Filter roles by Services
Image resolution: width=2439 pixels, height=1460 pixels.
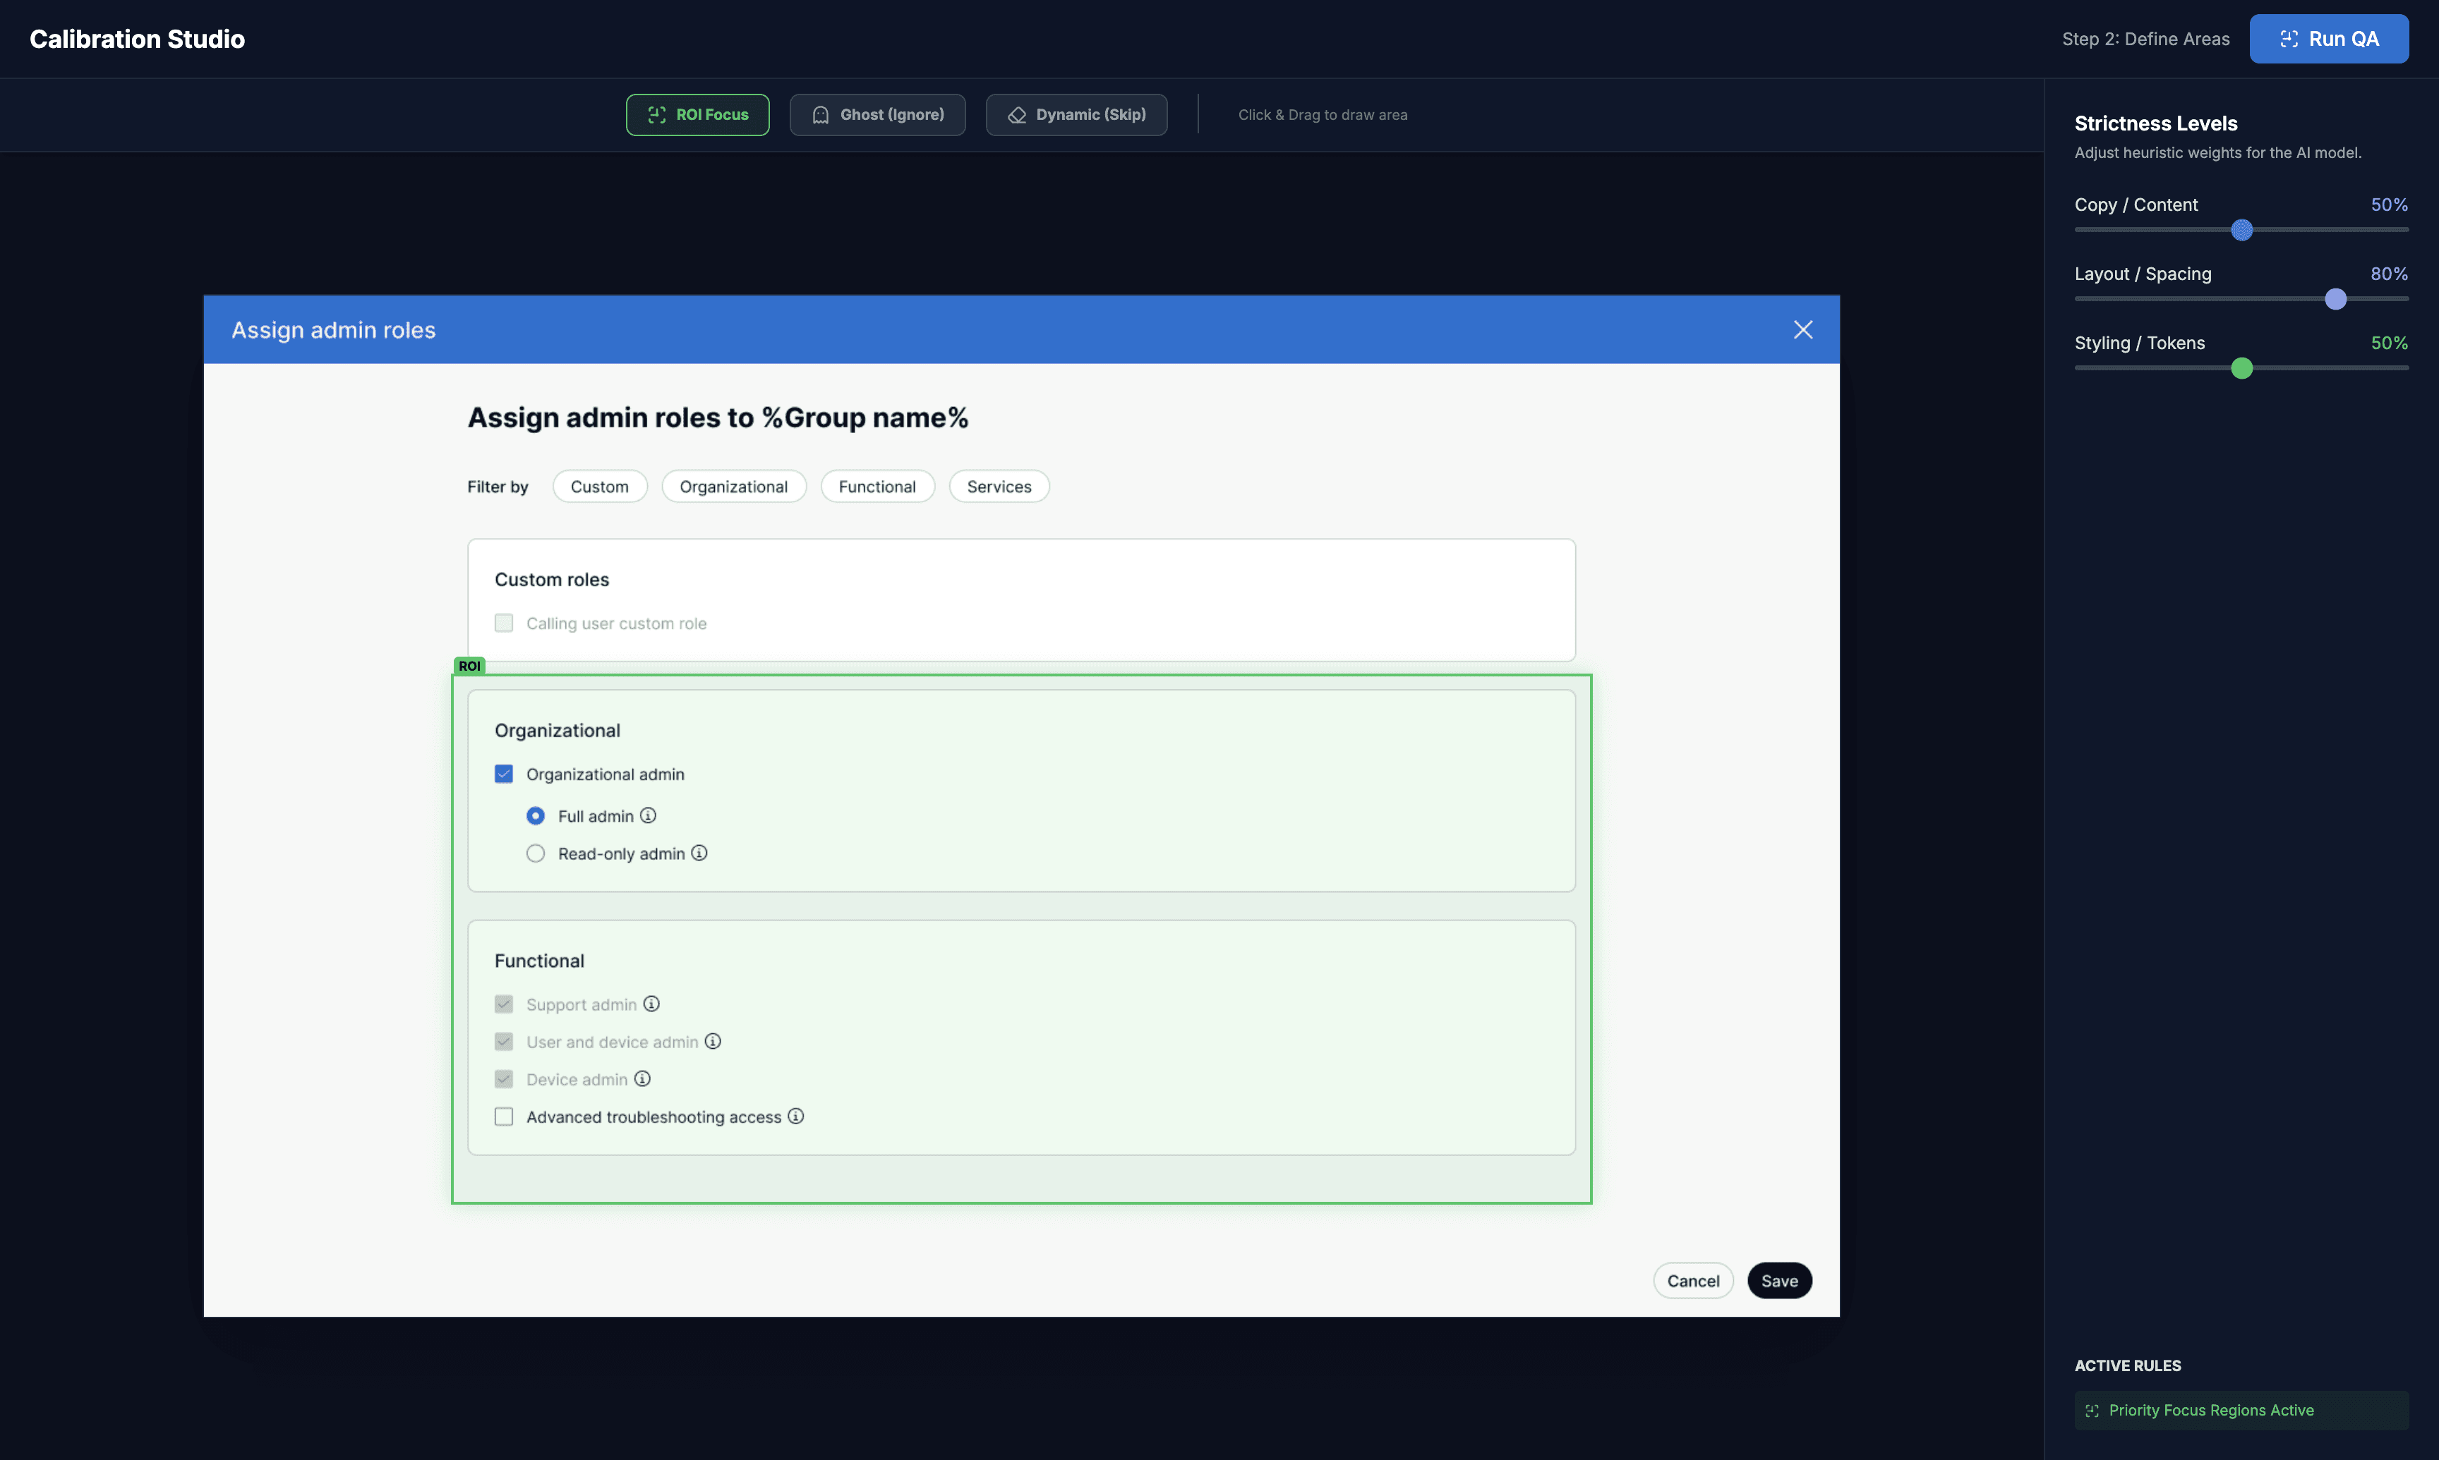pos(998,486)
